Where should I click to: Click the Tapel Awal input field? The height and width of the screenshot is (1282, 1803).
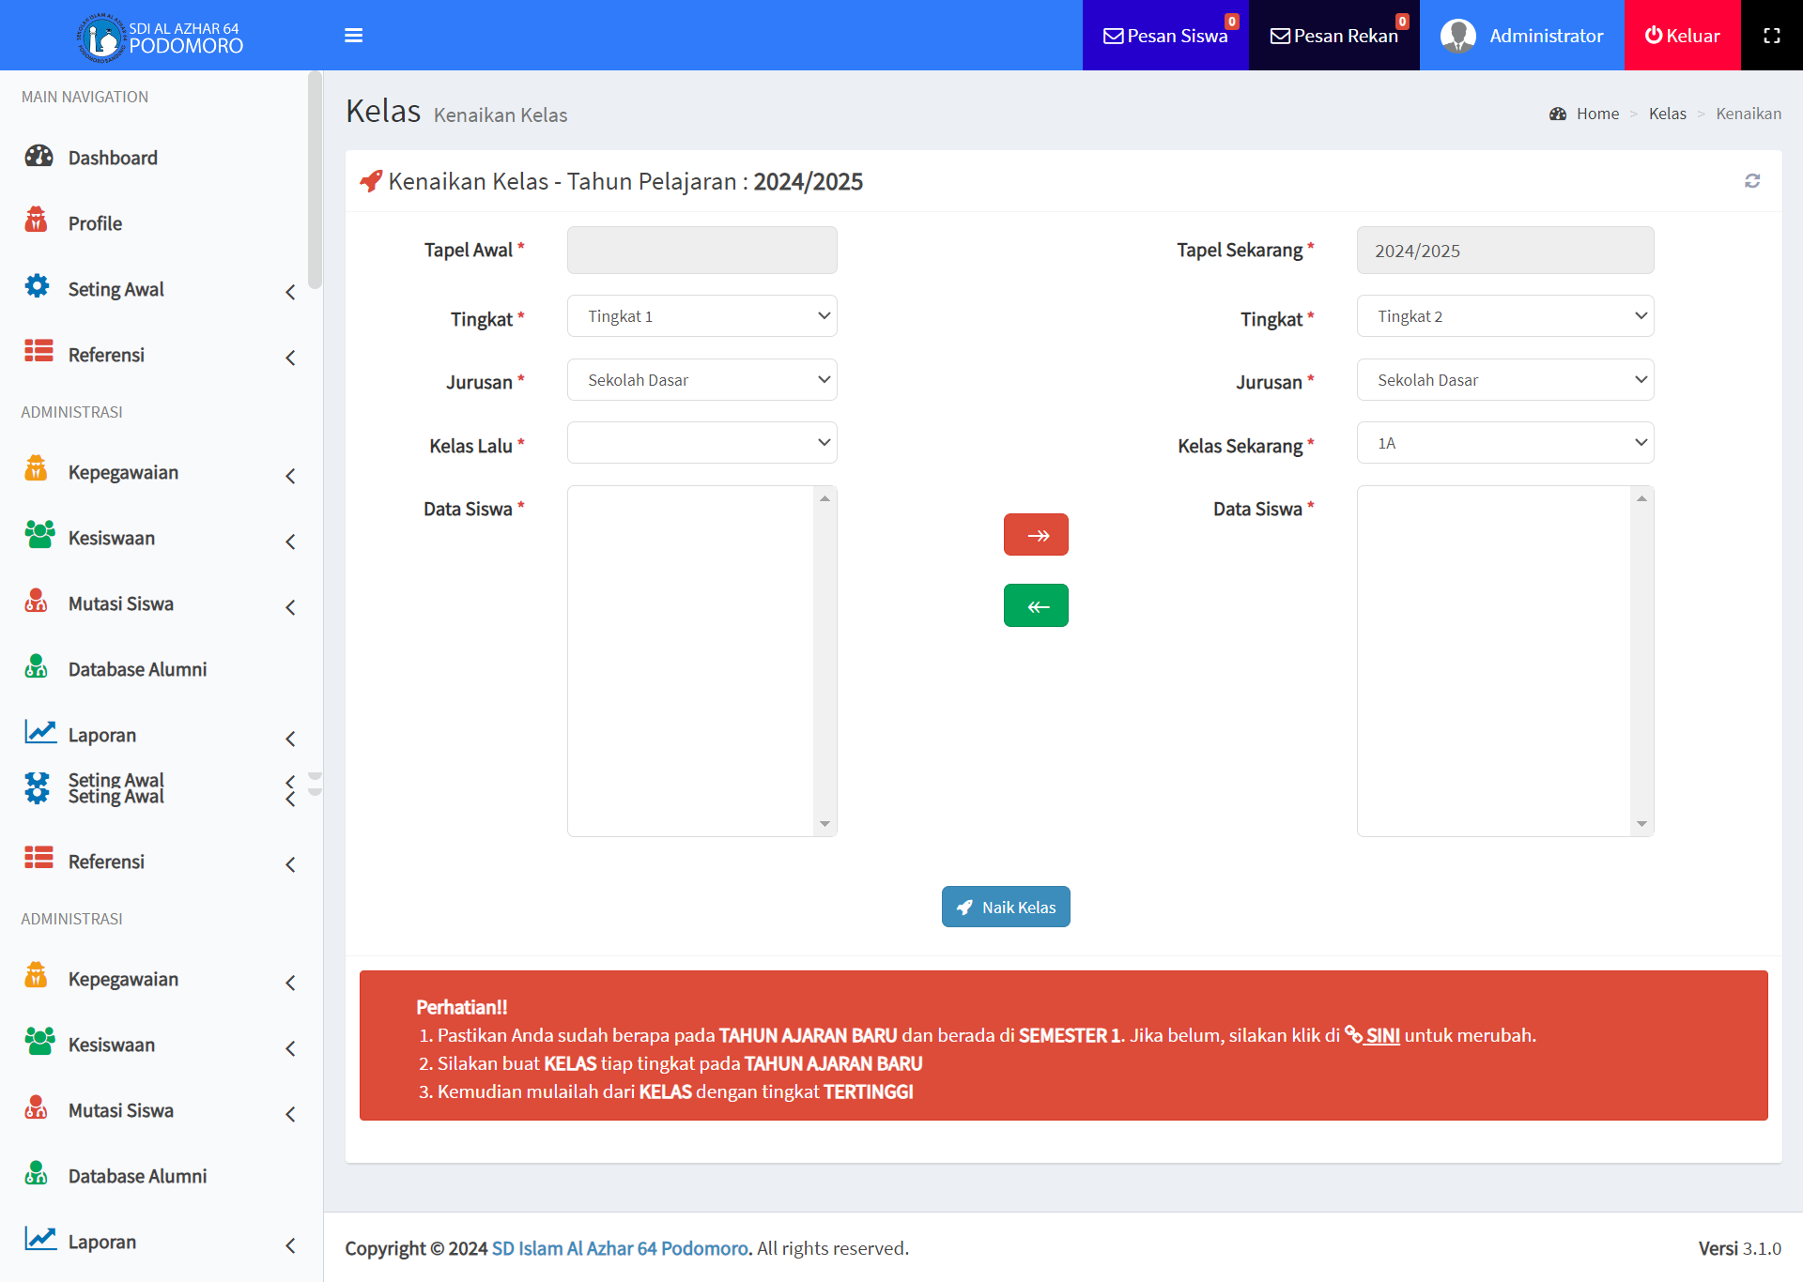701,251
